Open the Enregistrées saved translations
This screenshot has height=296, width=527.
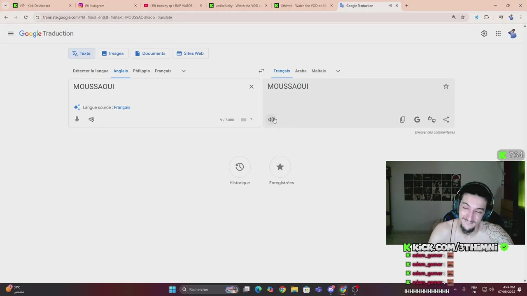(x=280, y=167)
